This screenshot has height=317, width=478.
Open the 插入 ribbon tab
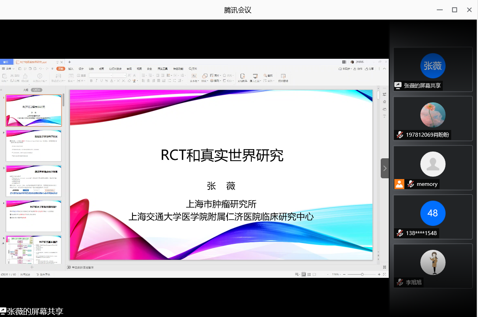coord(71,69)
